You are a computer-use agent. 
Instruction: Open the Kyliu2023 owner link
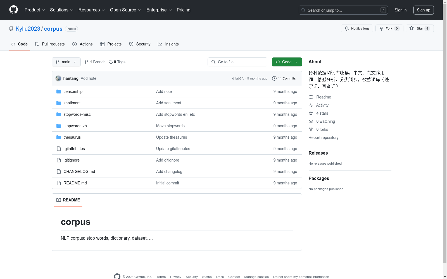[28, 29]
